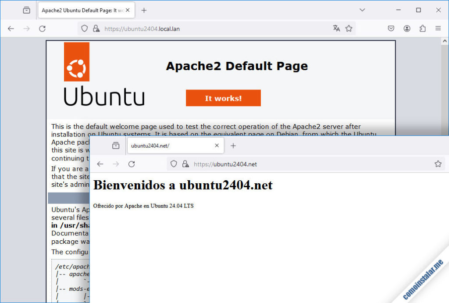The height and width of the screenshot is (303, 449).
Task: Open the hamburger application menu
Action: click(438, 28)
